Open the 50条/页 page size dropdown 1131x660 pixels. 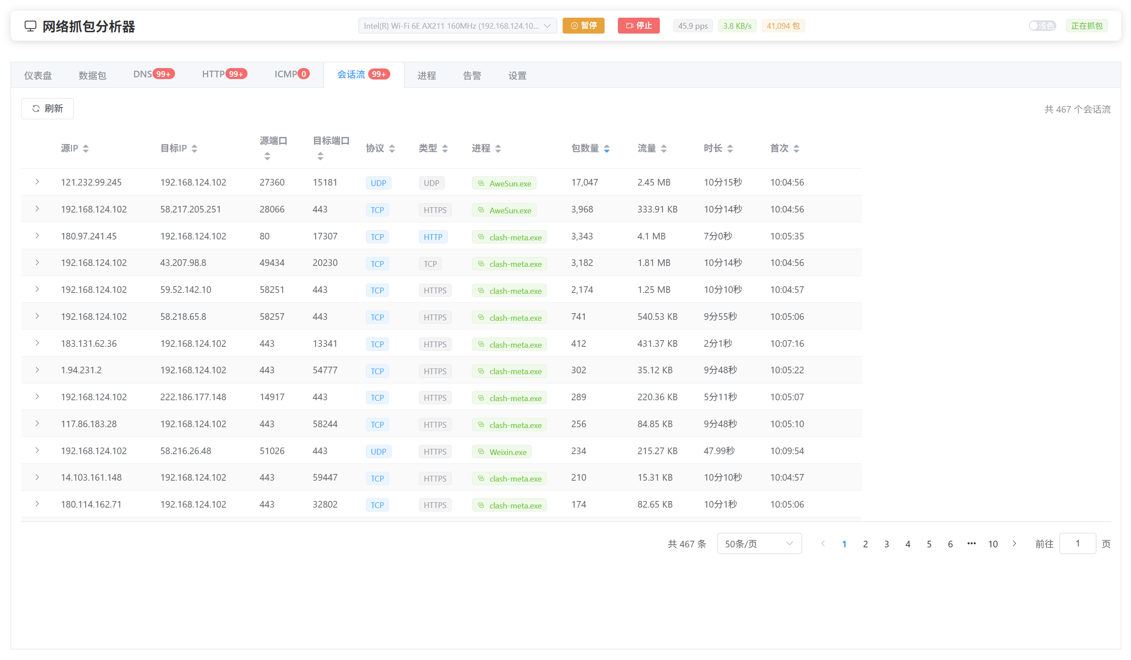coord(759,543)
